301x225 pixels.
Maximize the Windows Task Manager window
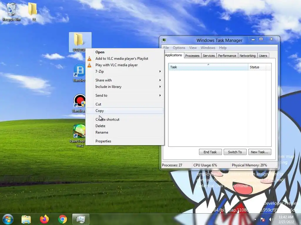click(x=261, y=39)
